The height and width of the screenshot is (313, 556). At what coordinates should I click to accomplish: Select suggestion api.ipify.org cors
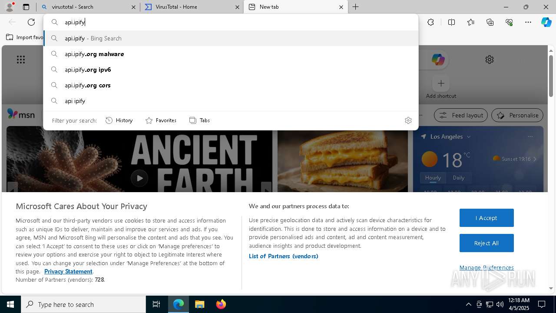pos(231,85)
